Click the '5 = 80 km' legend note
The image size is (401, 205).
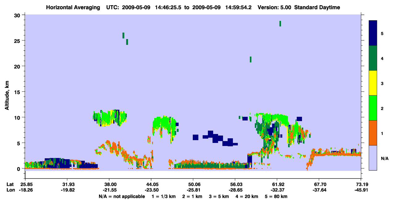coord(277,196)
